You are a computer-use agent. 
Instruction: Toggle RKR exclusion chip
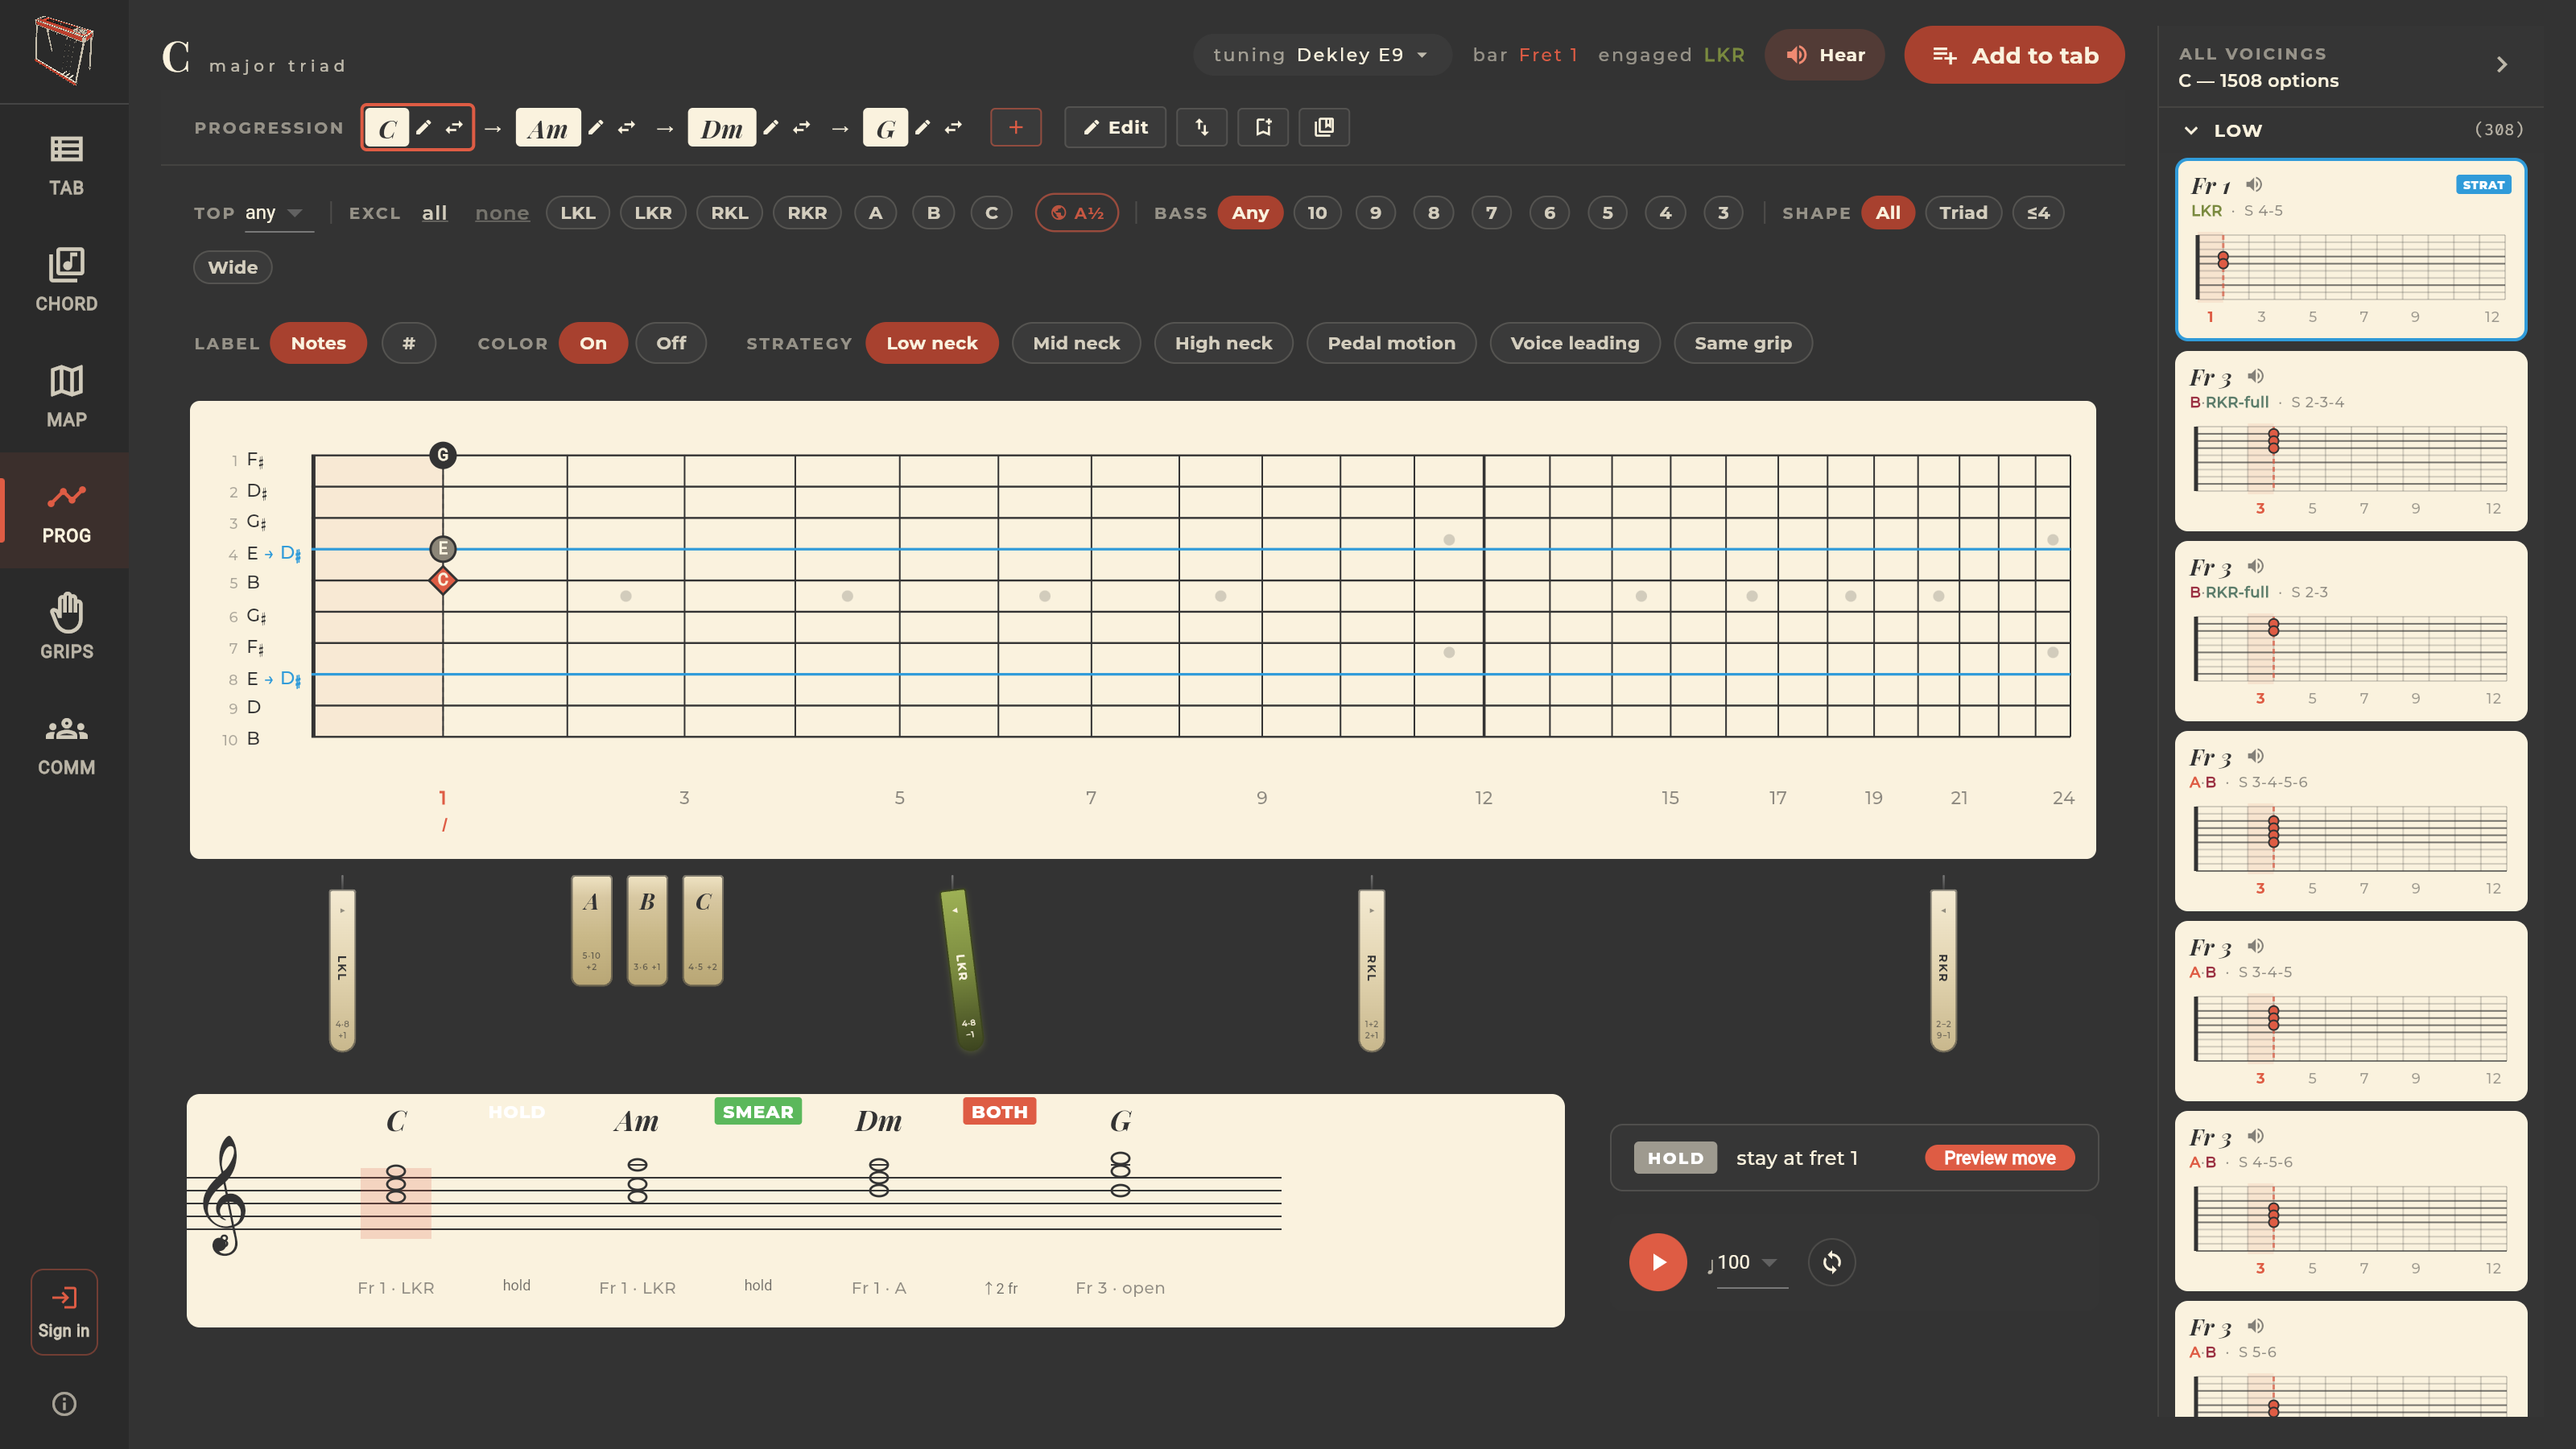click(x=807, y=213)
